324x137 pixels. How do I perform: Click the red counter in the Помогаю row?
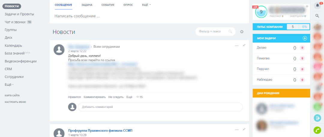pyautogui.click(x=302, y=58)
